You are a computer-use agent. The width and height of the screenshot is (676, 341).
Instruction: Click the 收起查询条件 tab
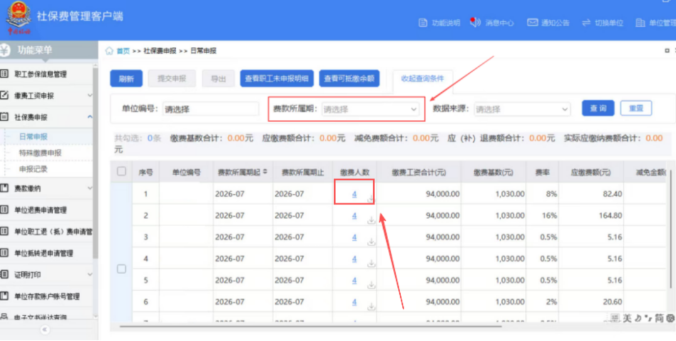[x=422, y=79]
